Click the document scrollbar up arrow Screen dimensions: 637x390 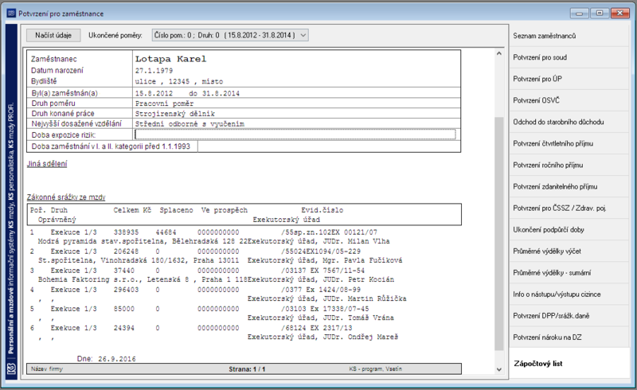tap(499, 53)
